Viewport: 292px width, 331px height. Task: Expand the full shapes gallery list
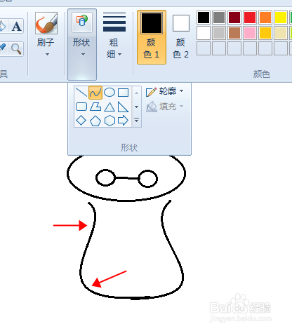pyautogui.click(x=137, y=121)
